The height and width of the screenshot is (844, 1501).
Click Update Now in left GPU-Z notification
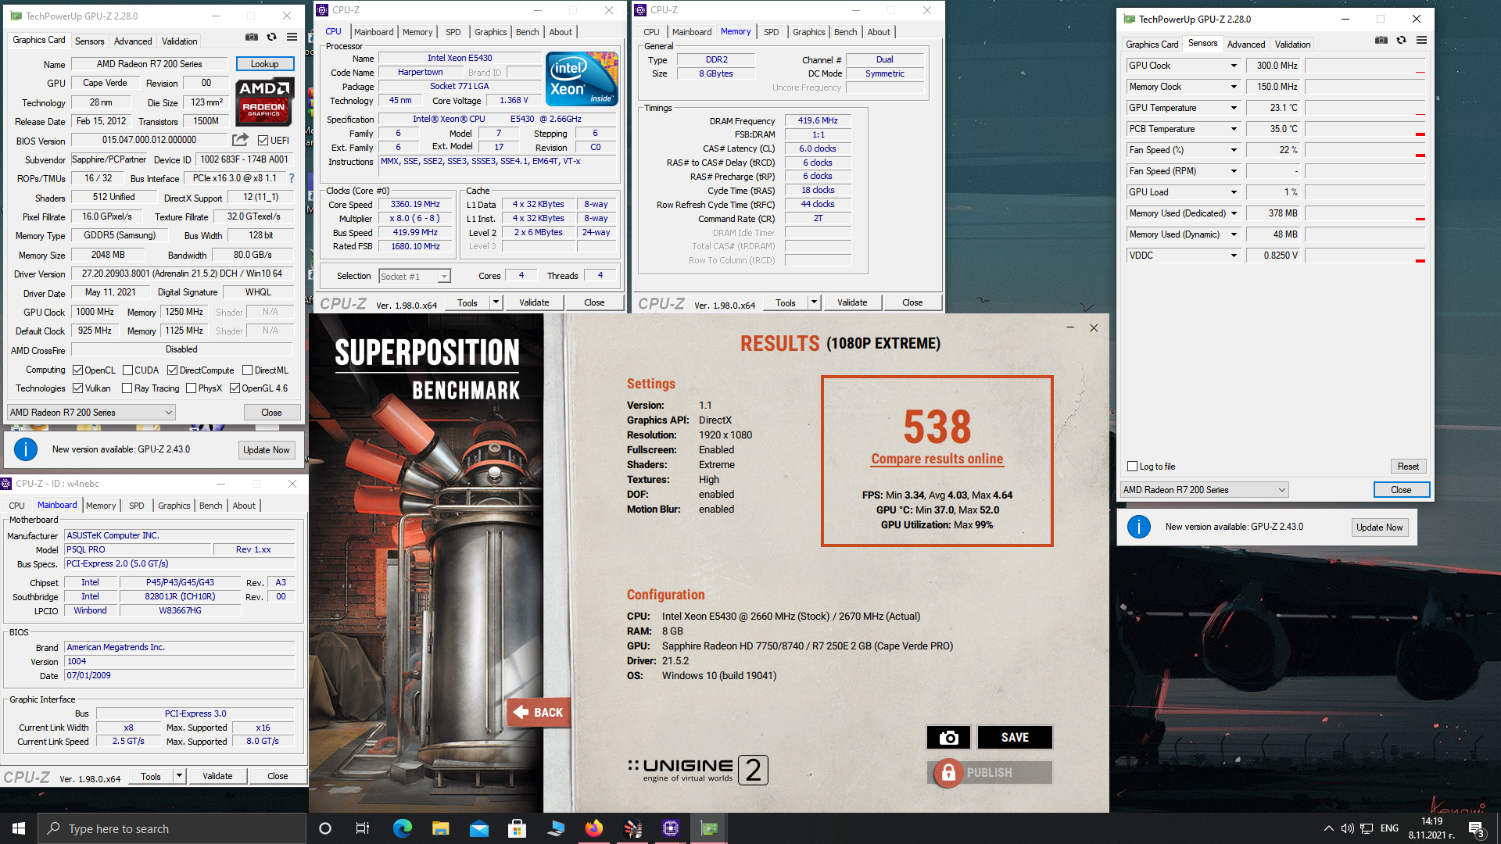tap(266, 450)
